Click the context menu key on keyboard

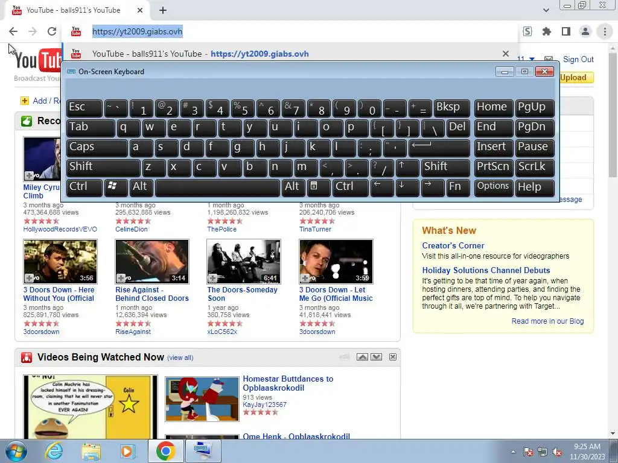pos(319,187)
